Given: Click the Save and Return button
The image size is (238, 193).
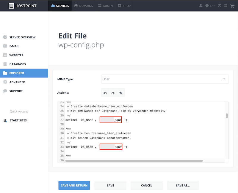Looking at the screenshot, I should (74, 185).
